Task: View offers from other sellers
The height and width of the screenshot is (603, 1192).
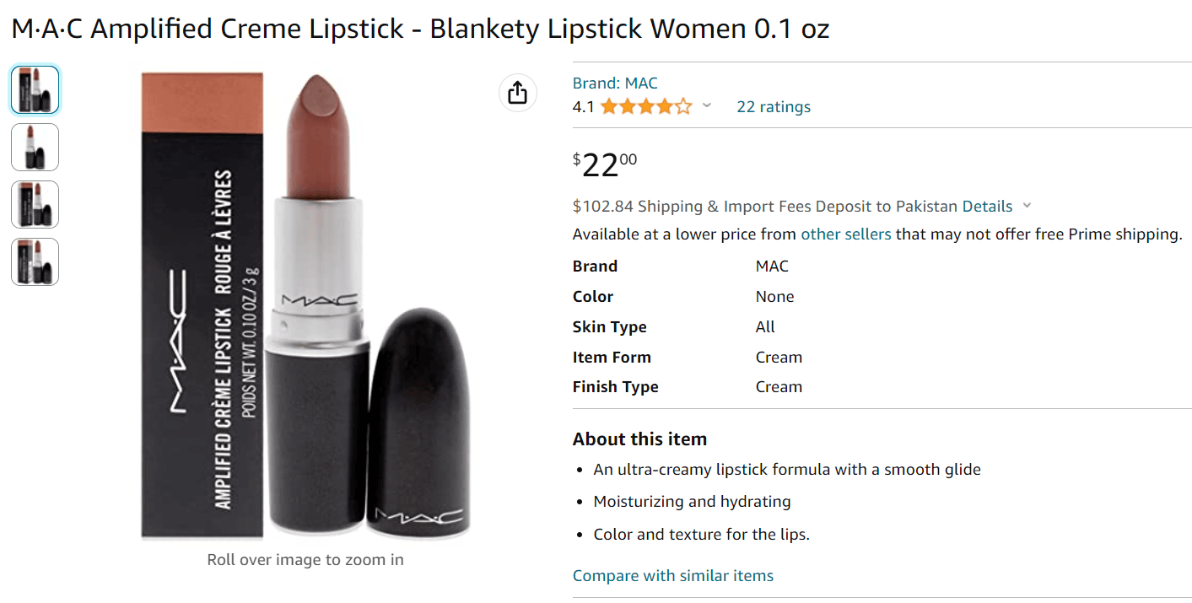Action: pyautogui.click(x=845, y=234)
